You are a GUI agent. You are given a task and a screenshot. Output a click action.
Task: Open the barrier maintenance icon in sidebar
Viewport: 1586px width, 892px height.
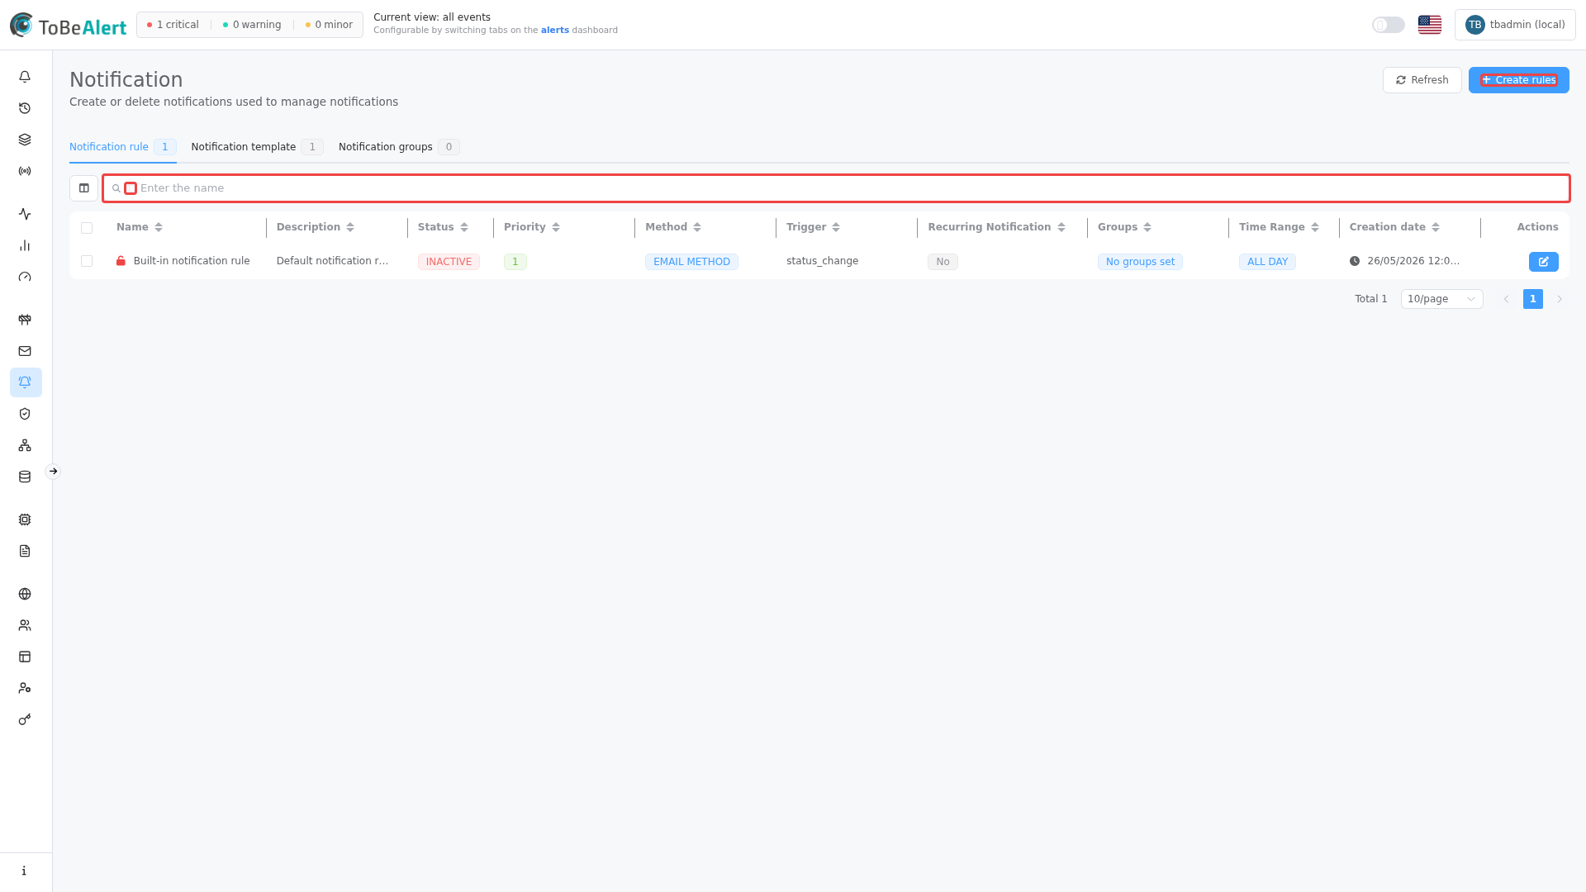[25, 320]
